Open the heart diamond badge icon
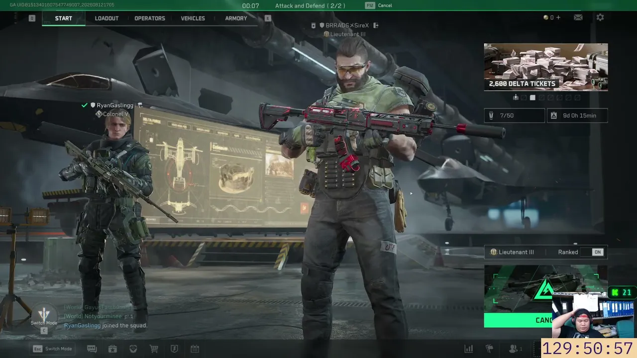 pyautogui.click(x=133, y=349)
